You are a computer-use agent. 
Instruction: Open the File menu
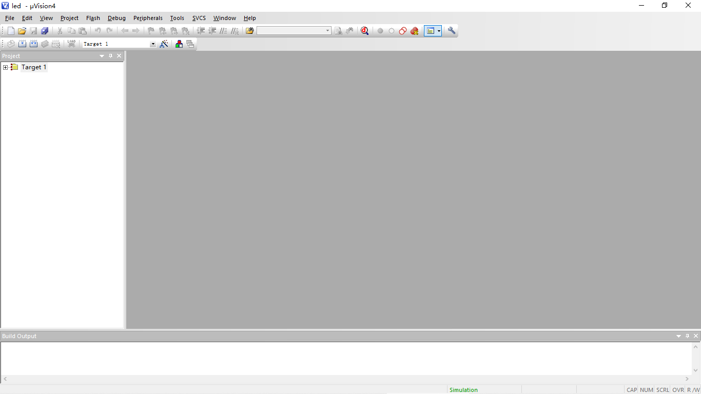pos(10,18)
